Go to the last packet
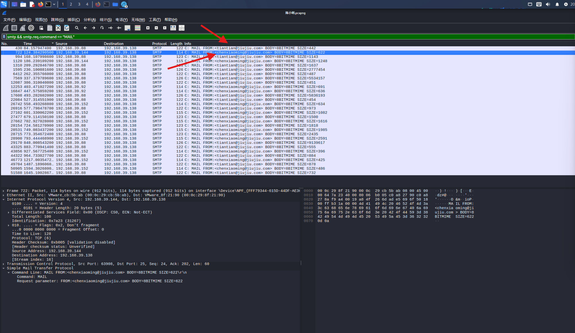Viewport: 575px width, 333px height. [x=119, y=28]
